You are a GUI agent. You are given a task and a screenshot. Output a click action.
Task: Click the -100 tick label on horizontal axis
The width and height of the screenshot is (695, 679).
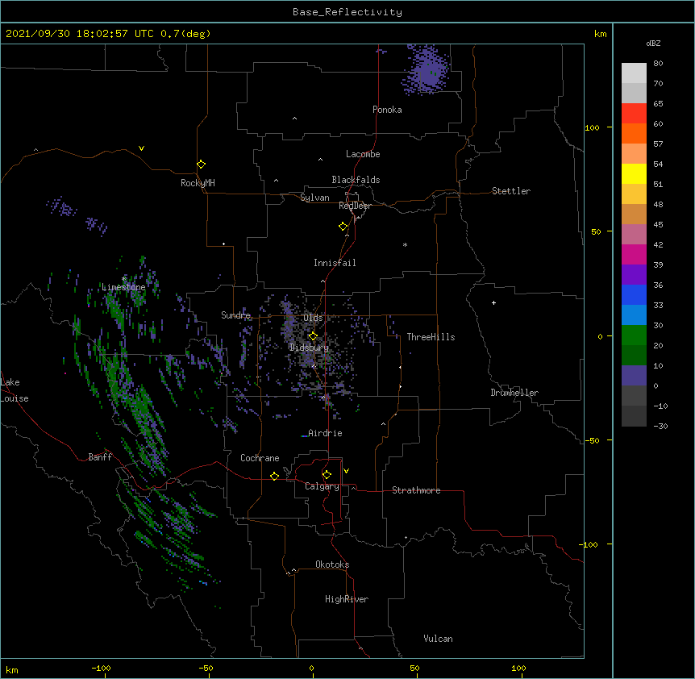pyautogui.click(x=101, y=668)
